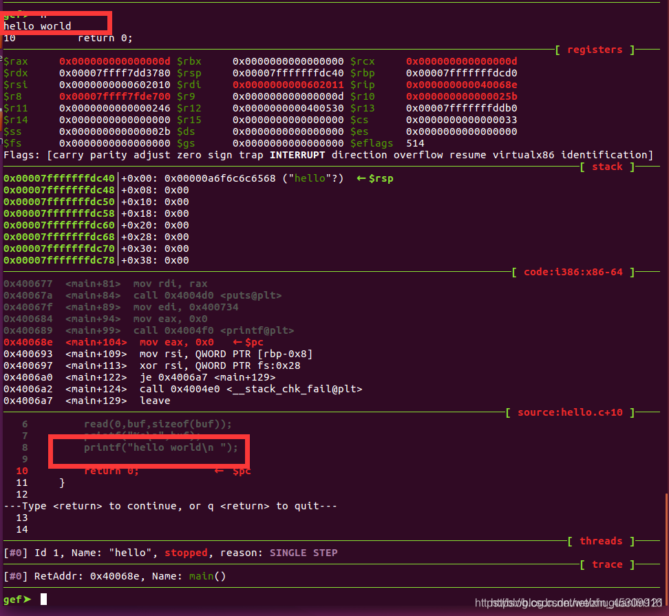
Task: Select the $rbx register value
Action: pyautogui.click(x=288, y=61)
